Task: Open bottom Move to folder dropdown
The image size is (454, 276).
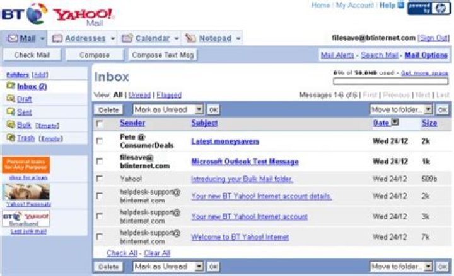Action: pos(401,267)
